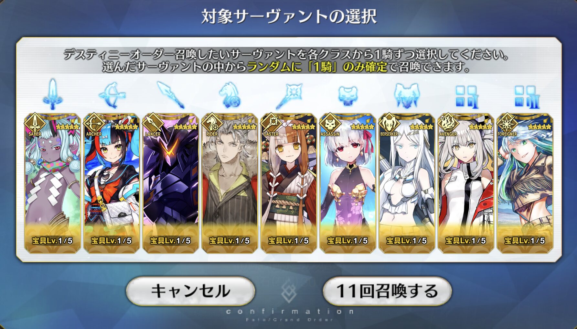This screenshot has height=329, width=577.
Task: Select the Saber servant card
Action: pyautogui.click(x=53, y=183)
